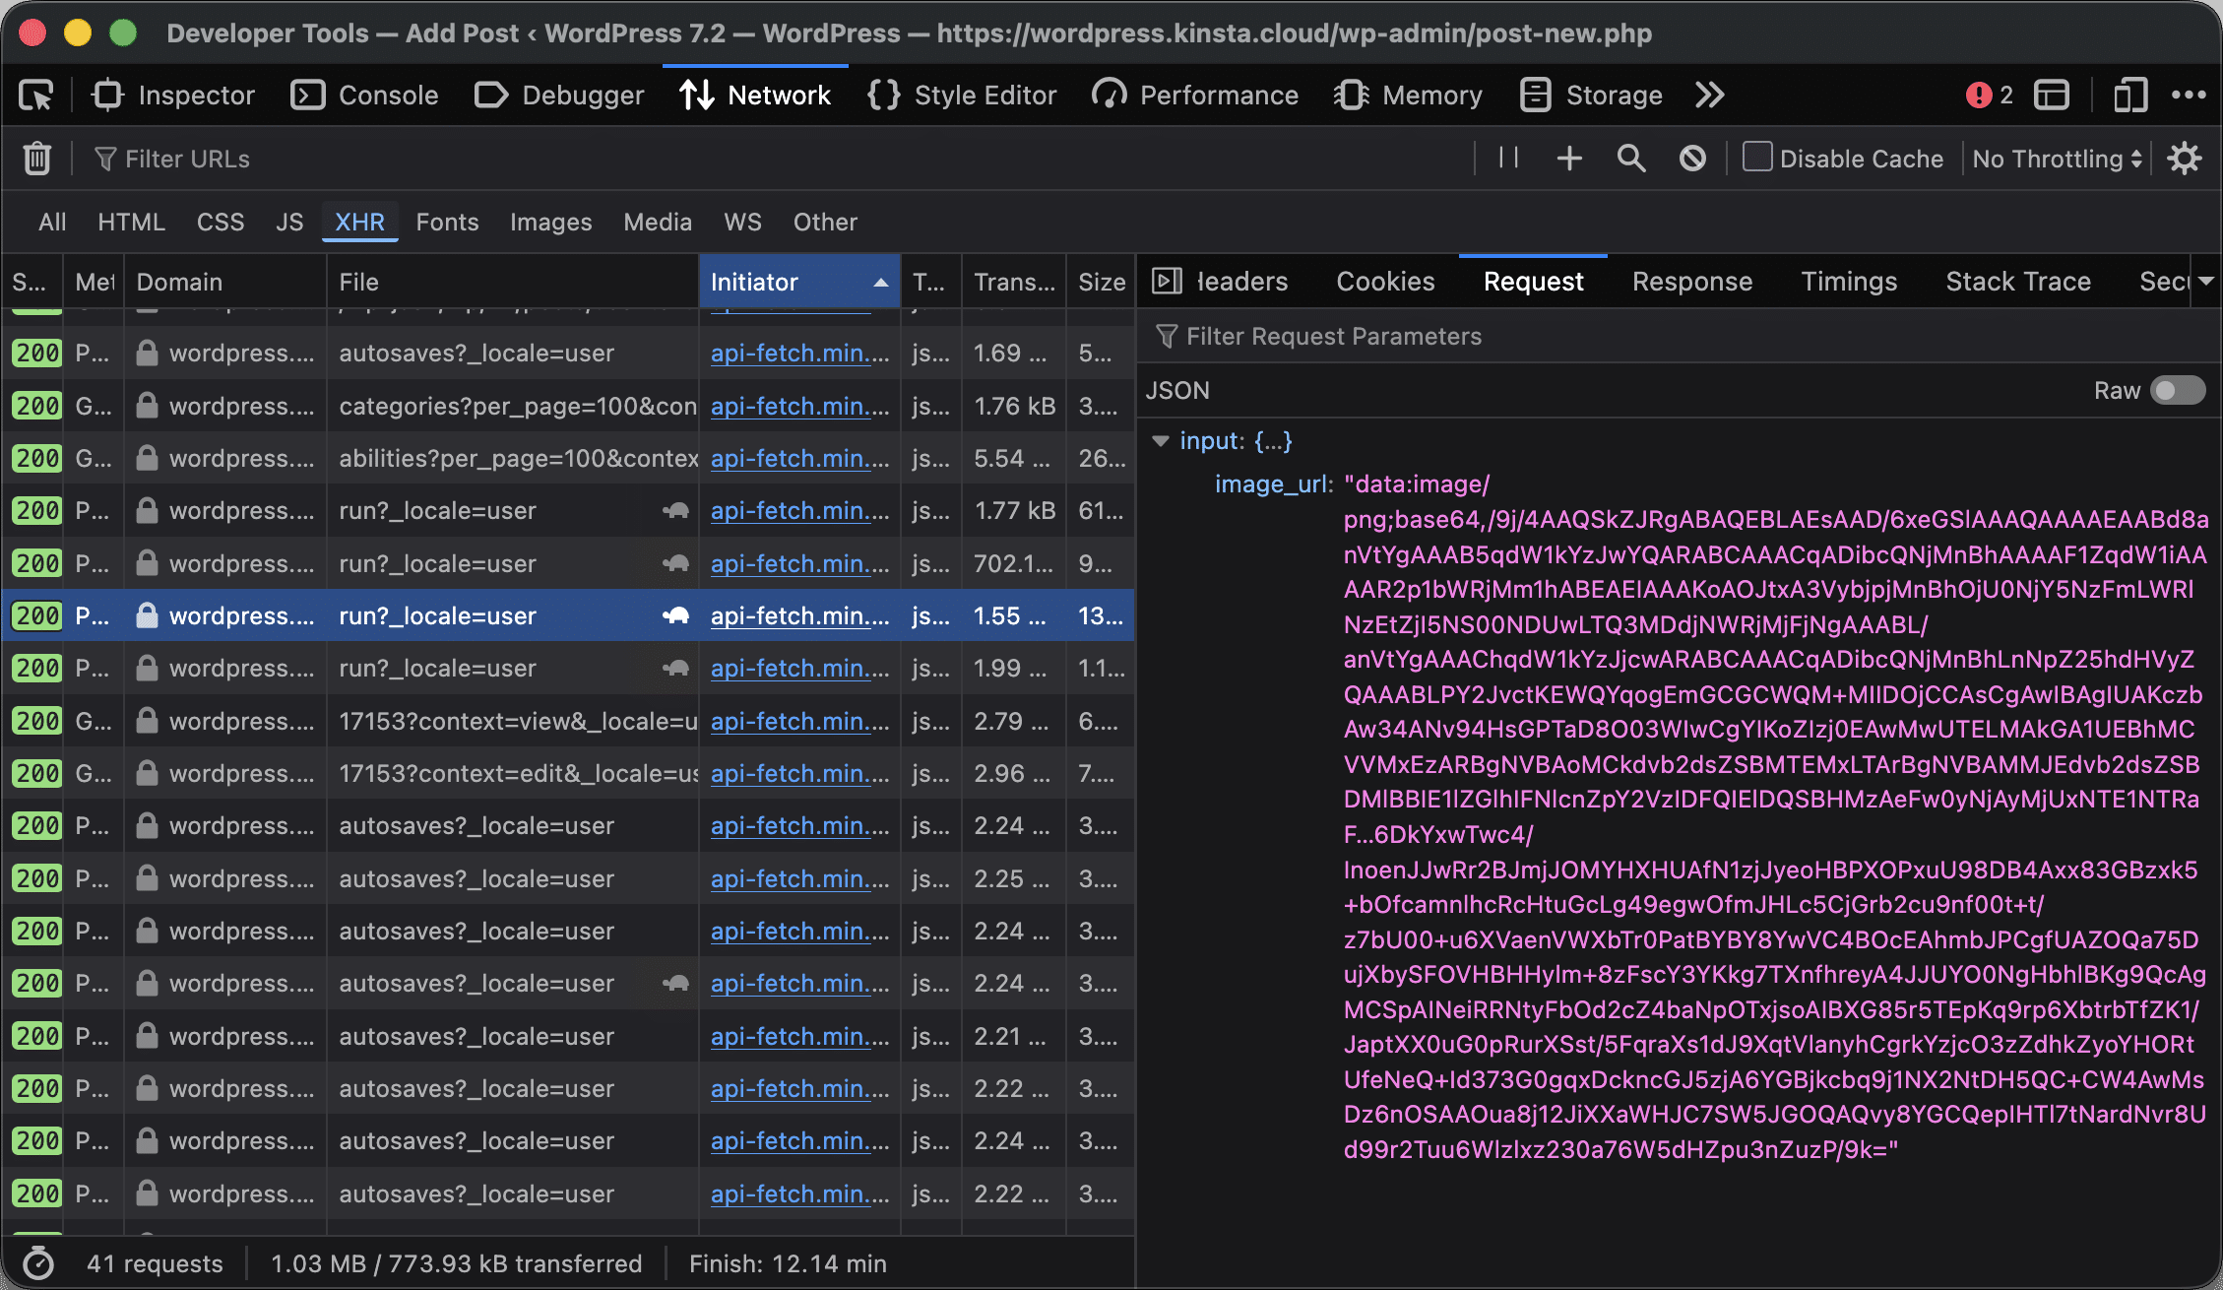Open the three-dots customize menu
The height and width of the screenshot is (1290, 2223).
tap(2189, 96)
